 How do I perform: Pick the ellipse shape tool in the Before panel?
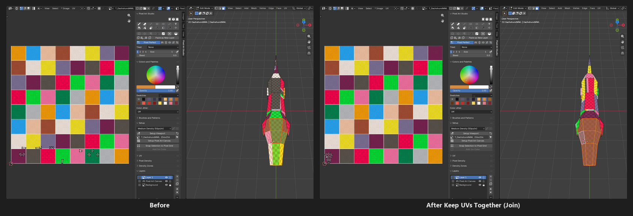(163, 24)
